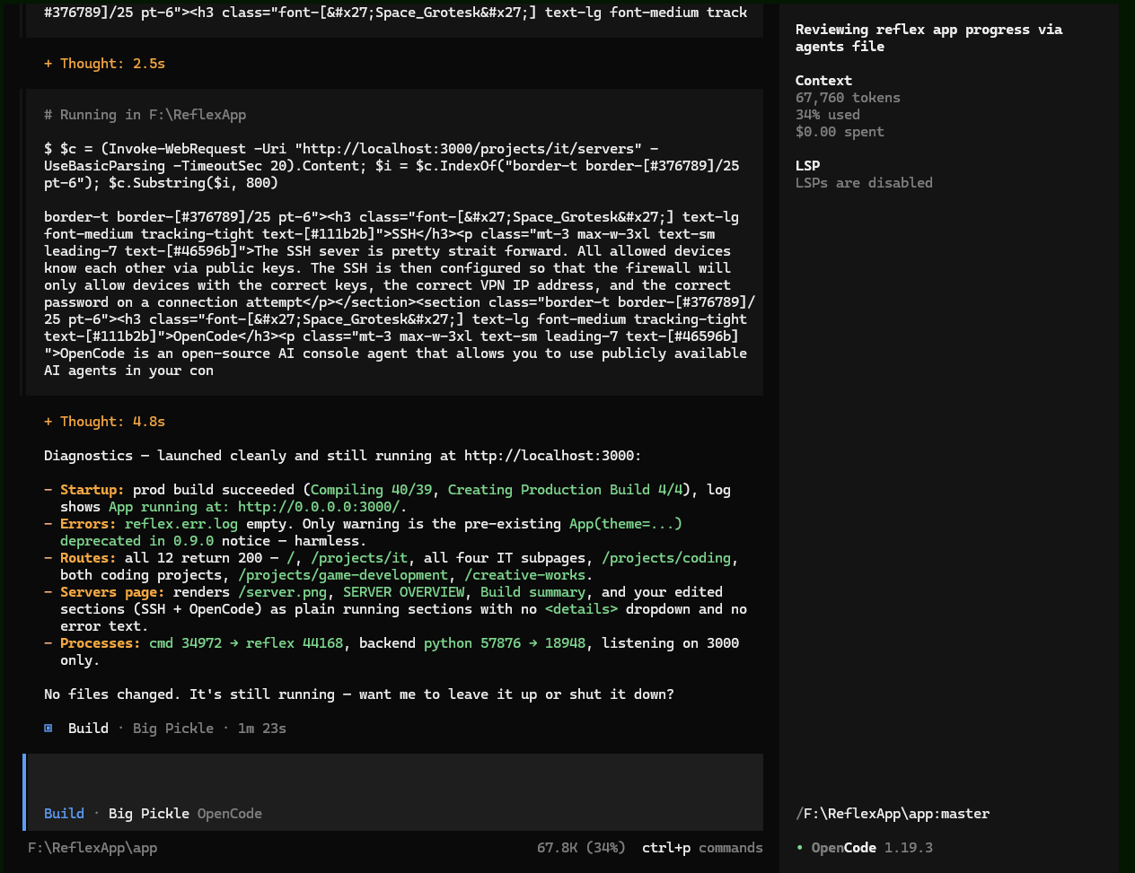Click the 'Startup:' diagnostics label
This screenshot has height=873, width=1135.
92,490
